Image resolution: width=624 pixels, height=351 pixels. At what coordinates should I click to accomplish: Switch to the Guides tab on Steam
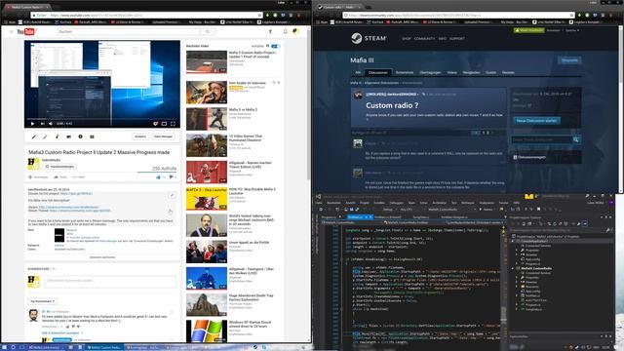[x=490, y=72]
